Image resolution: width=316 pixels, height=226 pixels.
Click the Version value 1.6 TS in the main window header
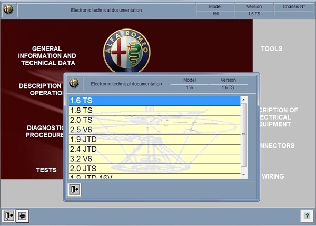point(254,14)
